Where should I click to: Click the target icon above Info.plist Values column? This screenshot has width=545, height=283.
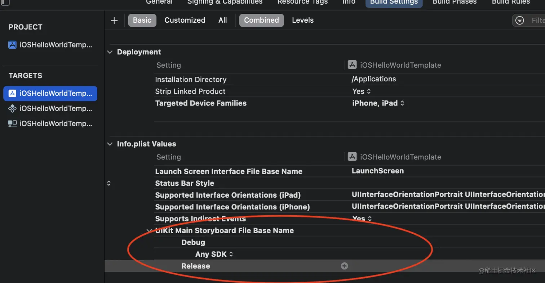tap(351, 157)
